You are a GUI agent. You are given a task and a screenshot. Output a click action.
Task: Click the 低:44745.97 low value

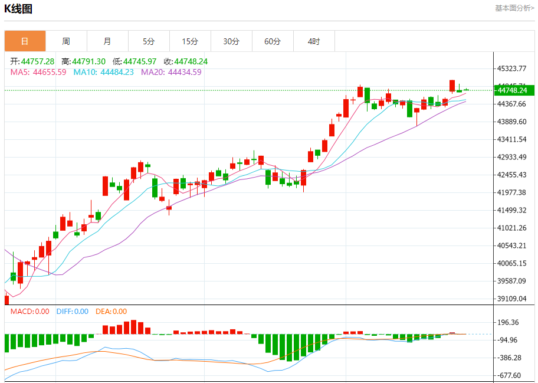(134, 61)
